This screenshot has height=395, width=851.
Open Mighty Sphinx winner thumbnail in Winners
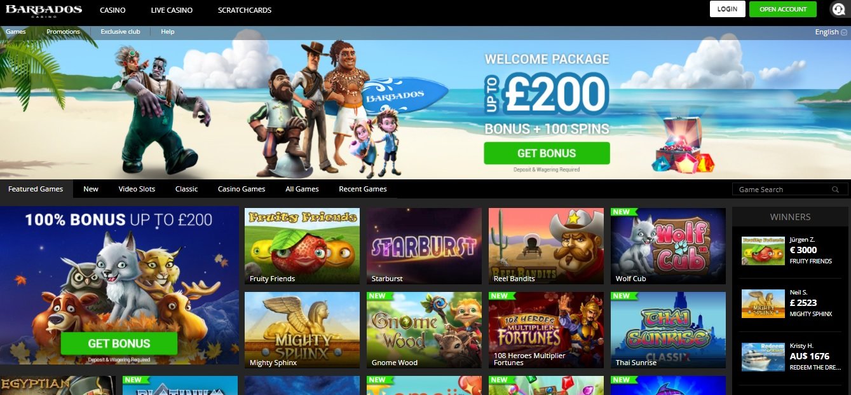763,304
